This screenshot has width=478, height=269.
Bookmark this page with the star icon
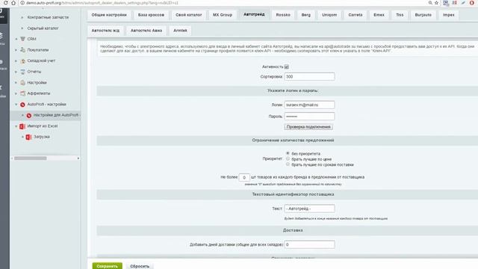click(x=436, y=3)
